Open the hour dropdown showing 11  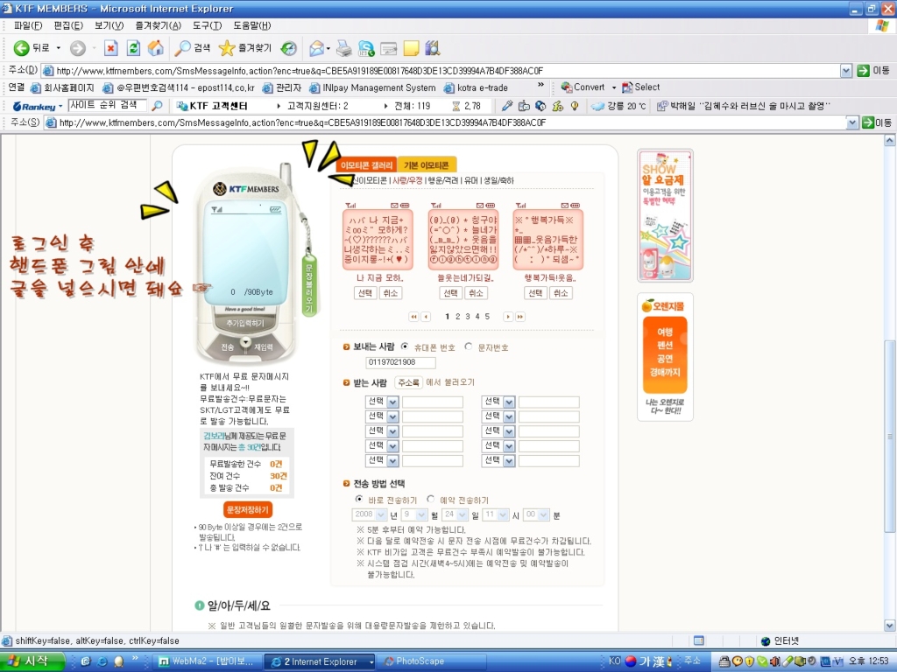tap(496, 514)
